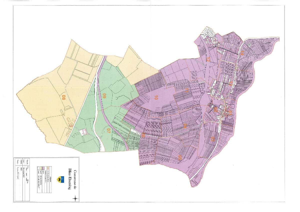Select section label 05 on the map

(179, 158)
